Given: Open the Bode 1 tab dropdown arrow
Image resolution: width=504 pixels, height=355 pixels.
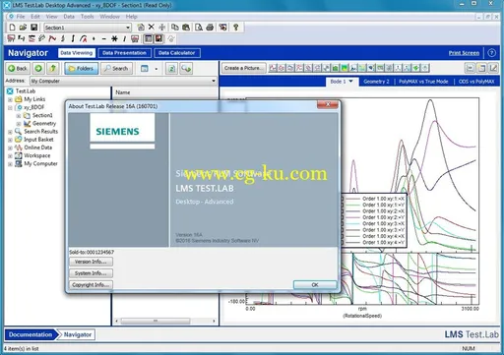Looking at the screenshot, I should (x=350, y=81).
